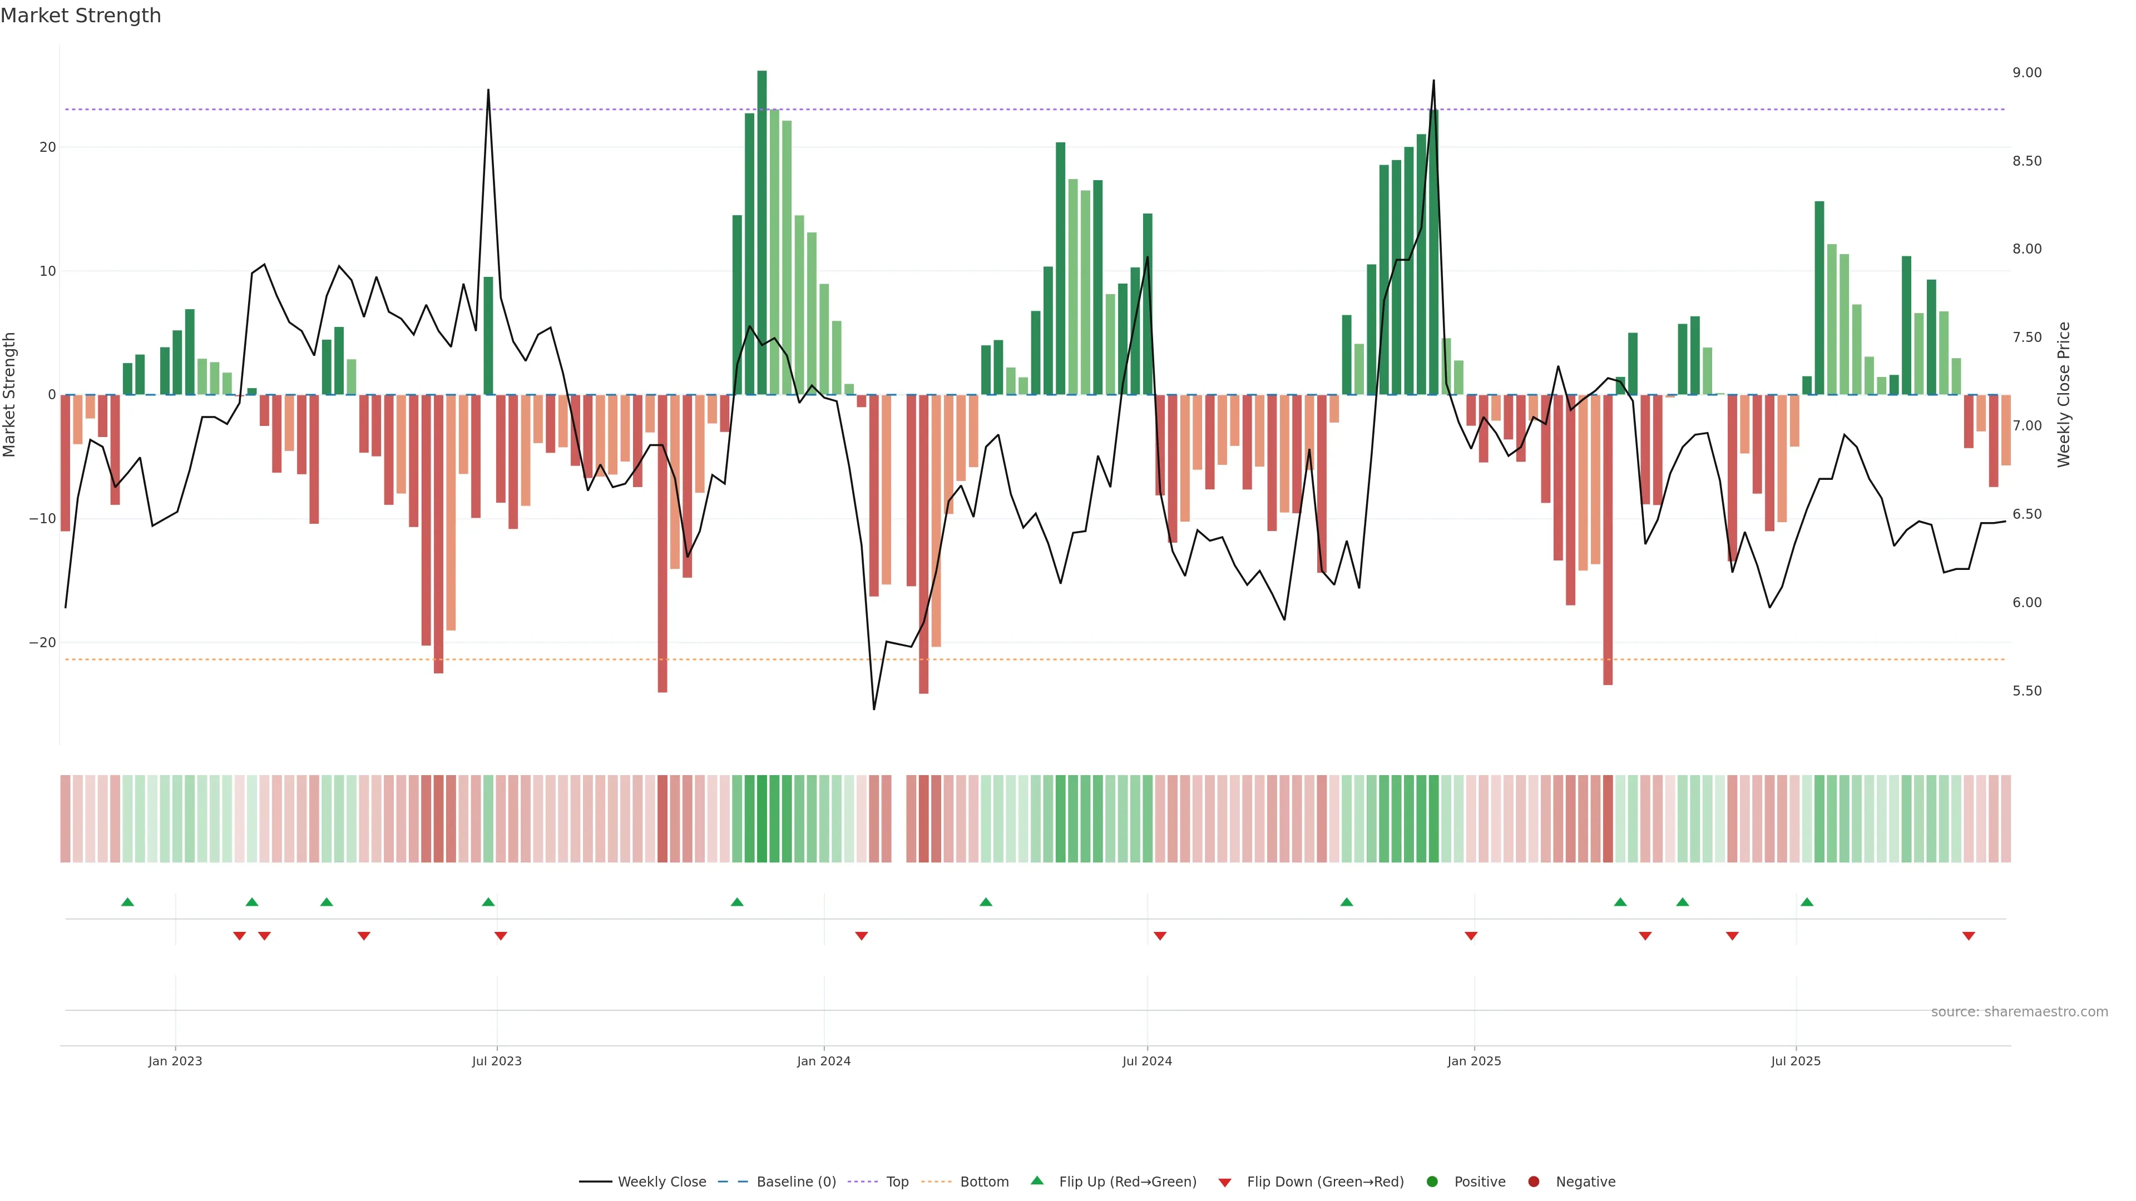This screenshot has width=2136, height=1201.
Task: Click the 9.00 price axis tick label
Action: [x=2026, y=73]
